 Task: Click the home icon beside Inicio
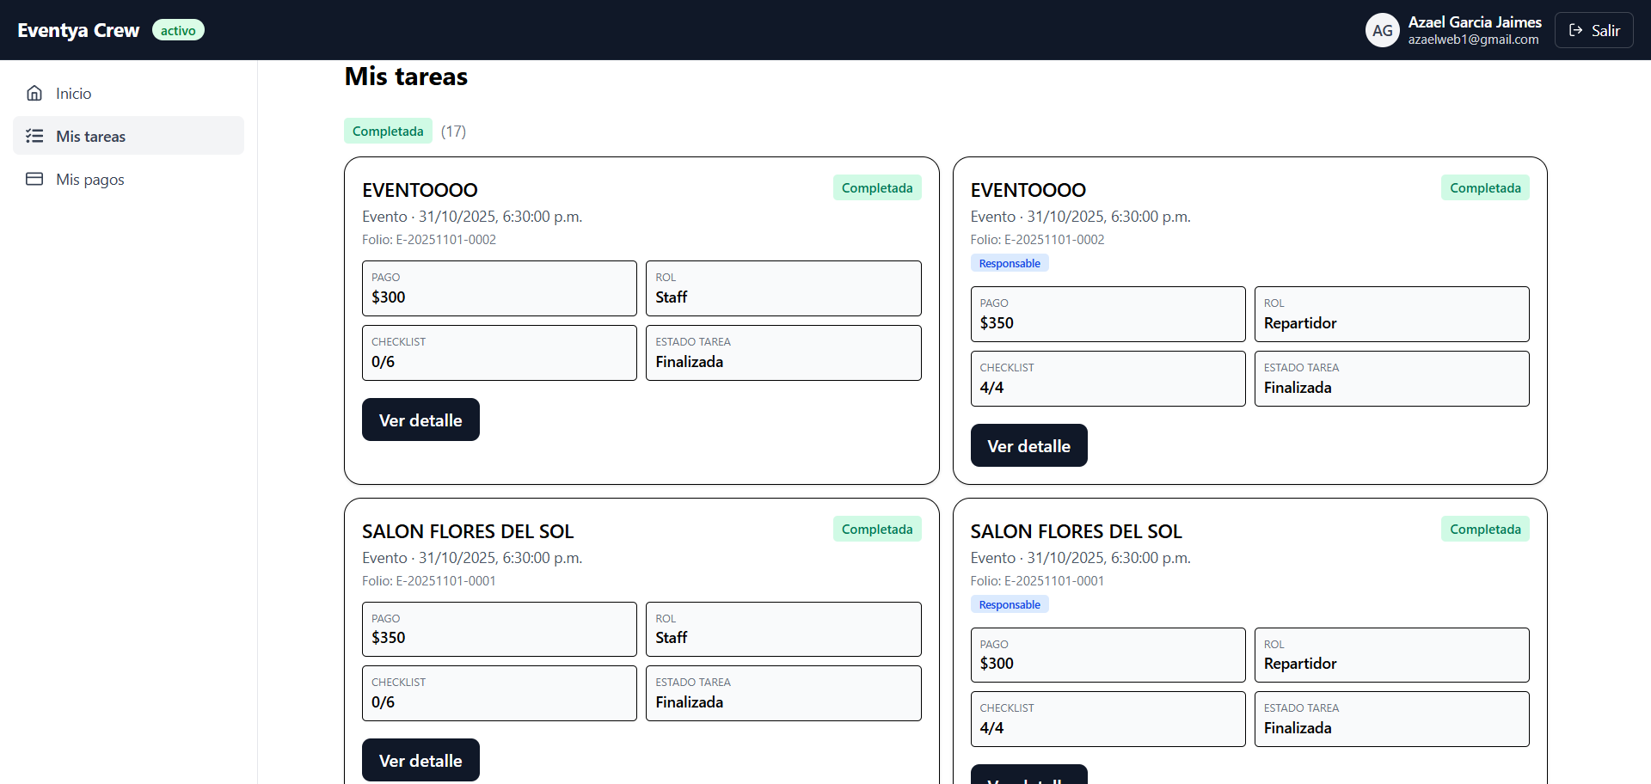(x=34, y=92)
